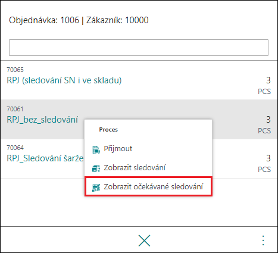Screen dimensions: 278x253
Task: Click quantity 3 PCS of item 70065
Action: 264,86
